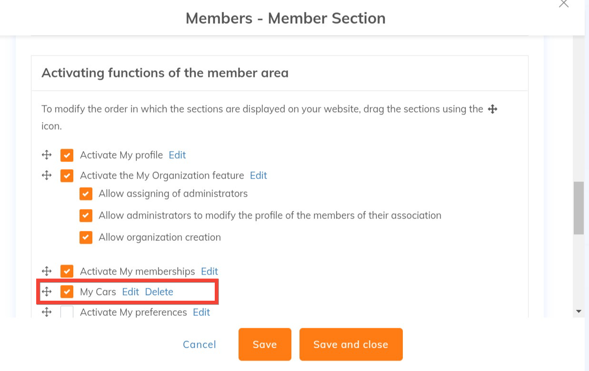Uncheck the My Cars checkbox
Screen dimensions: 589x371
(x=67, y=292)
